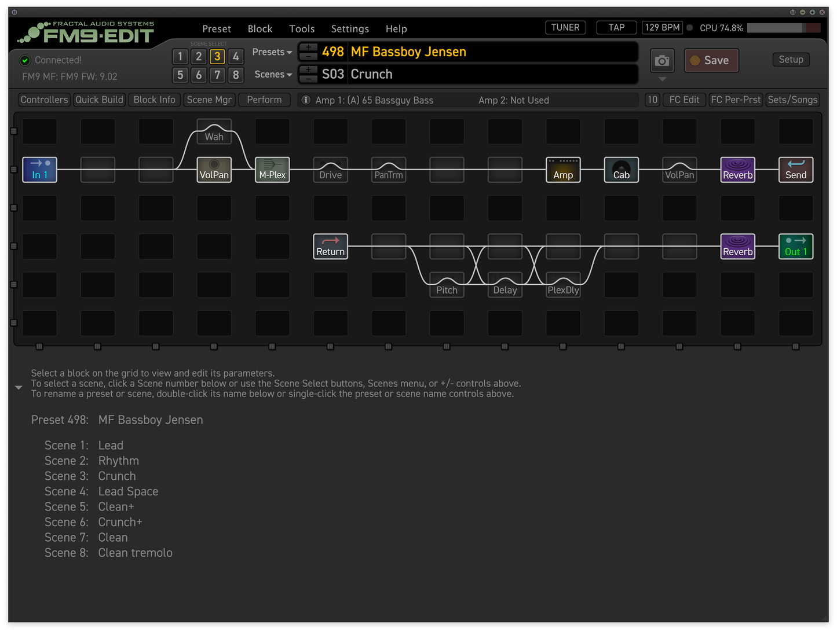Select the Cab block
The image size is (837, 632).
point(621,170)
